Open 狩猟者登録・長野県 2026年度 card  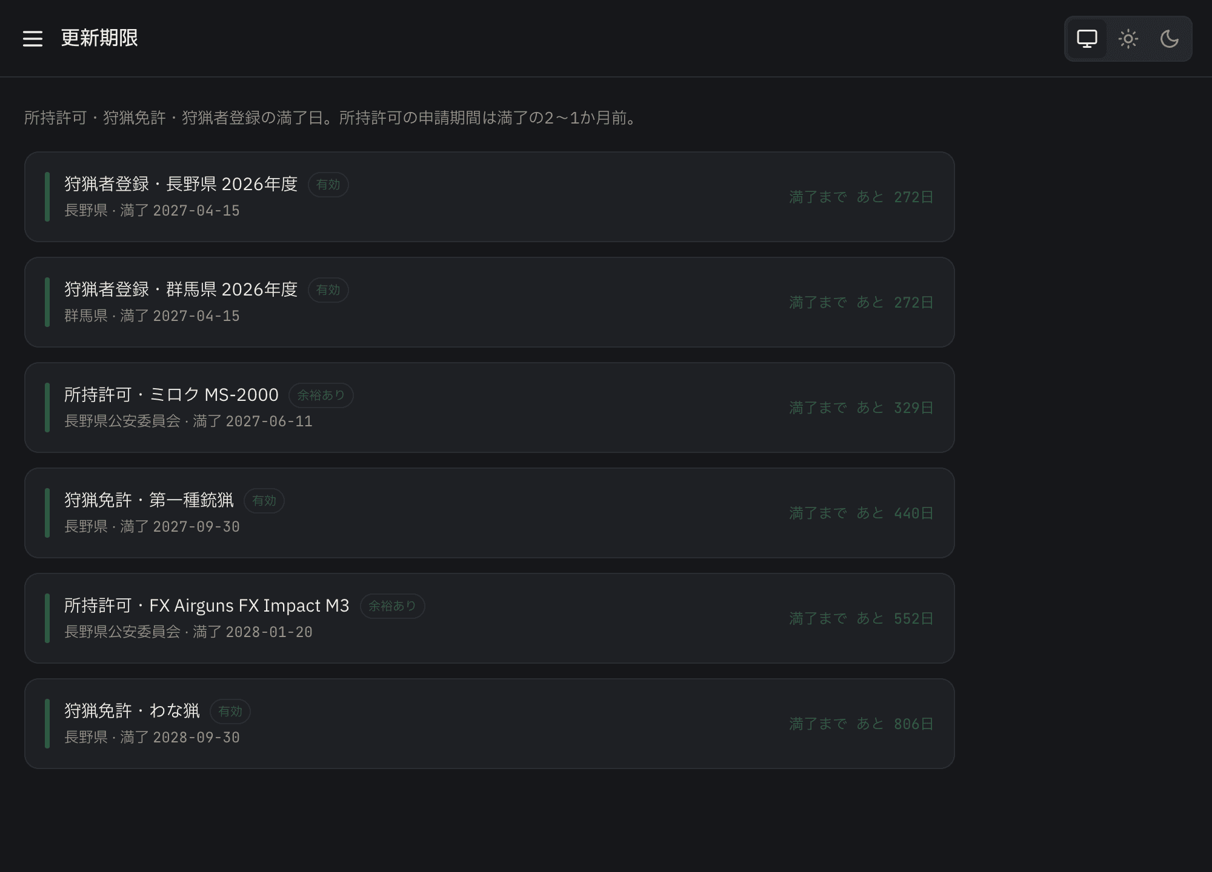[x=490, y=197]
